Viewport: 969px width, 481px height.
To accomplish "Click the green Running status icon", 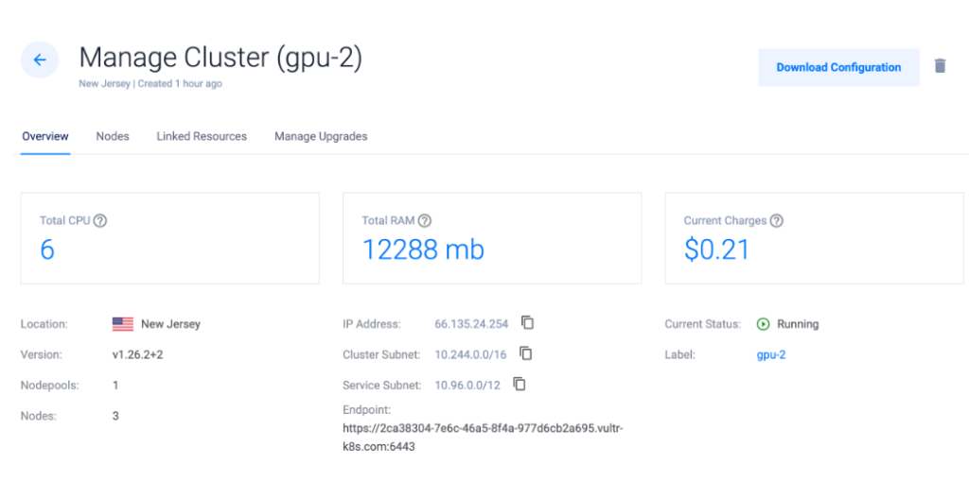I will pos(764,323).
